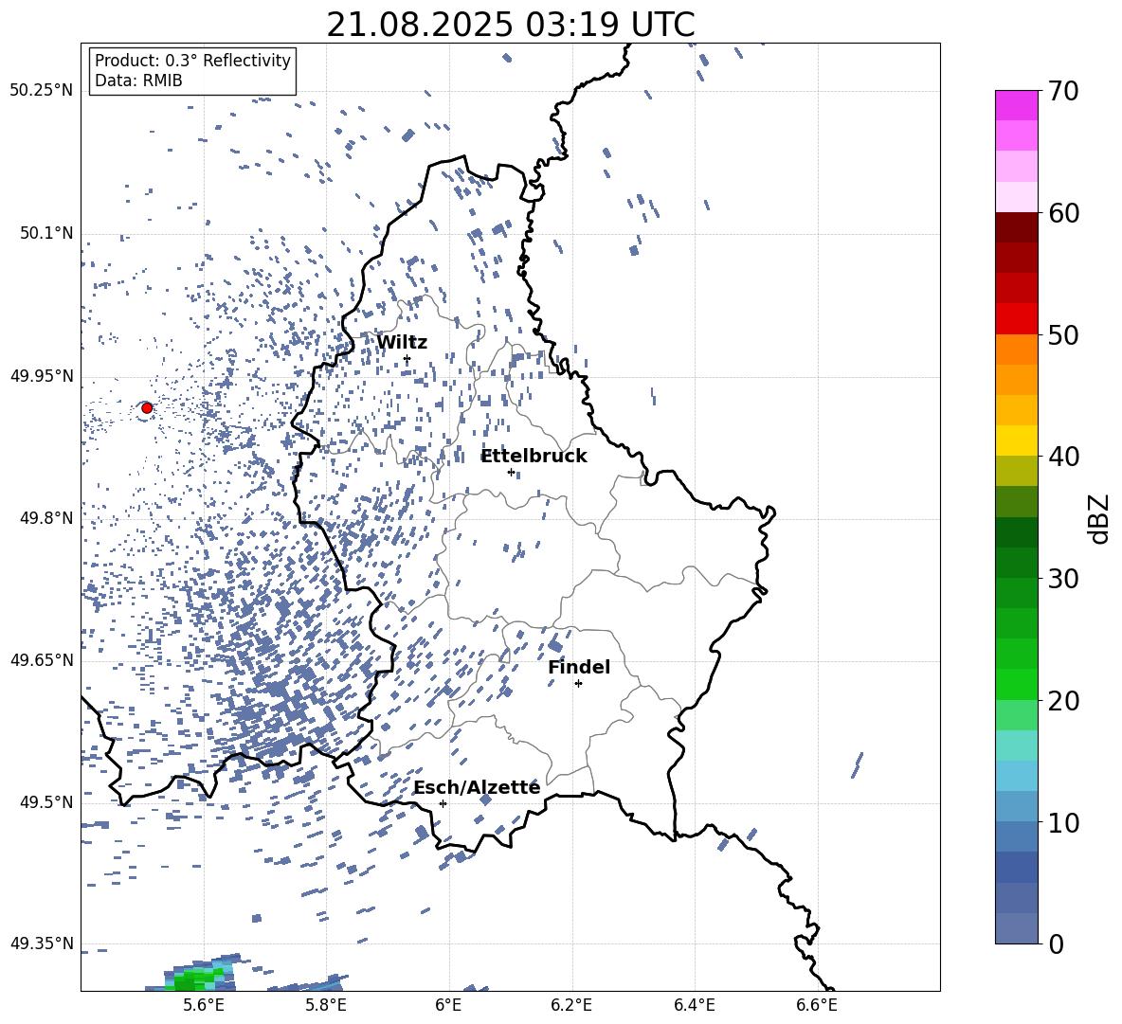
Task: Click the light blue band above 10
Action: (x=1016, y=806)
